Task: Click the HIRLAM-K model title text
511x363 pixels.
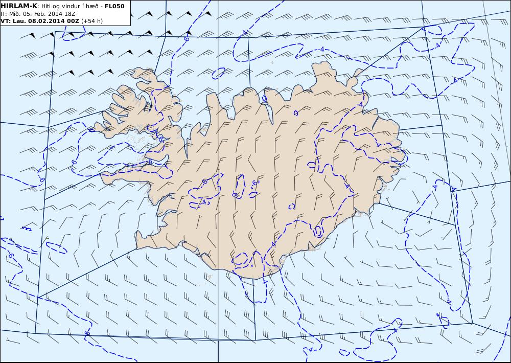Action: 19,6
